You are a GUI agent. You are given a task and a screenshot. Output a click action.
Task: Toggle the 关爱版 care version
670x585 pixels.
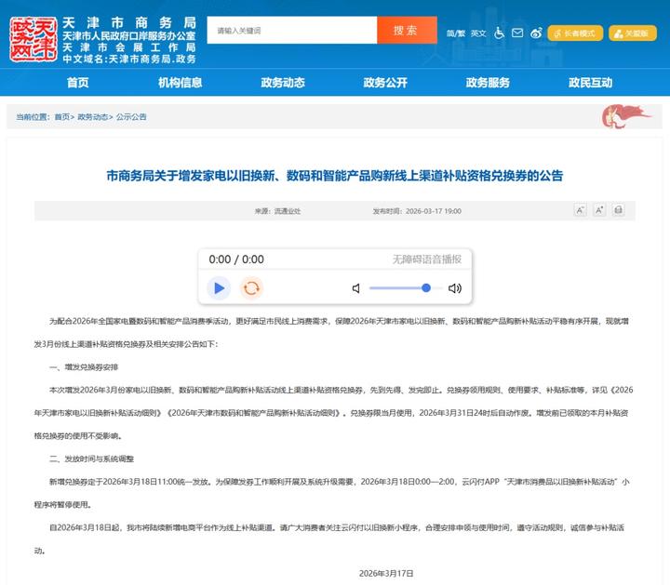632,33
